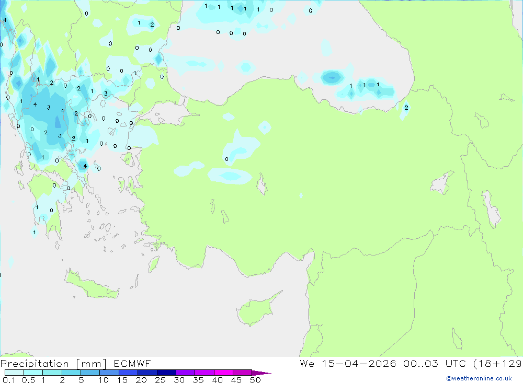Click legend scale label "15"
Screen dimensions: 523x383
click(x=122, y=380)
